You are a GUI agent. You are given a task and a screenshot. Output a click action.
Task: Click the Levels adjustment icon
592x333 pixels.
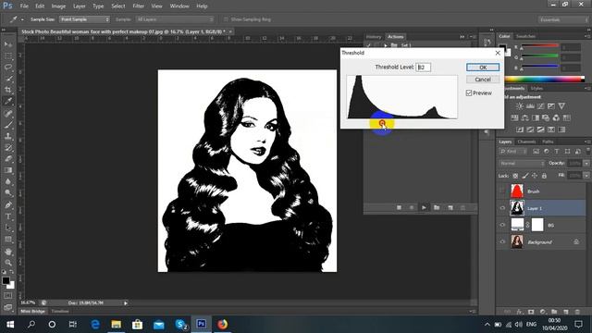[530, 106]
